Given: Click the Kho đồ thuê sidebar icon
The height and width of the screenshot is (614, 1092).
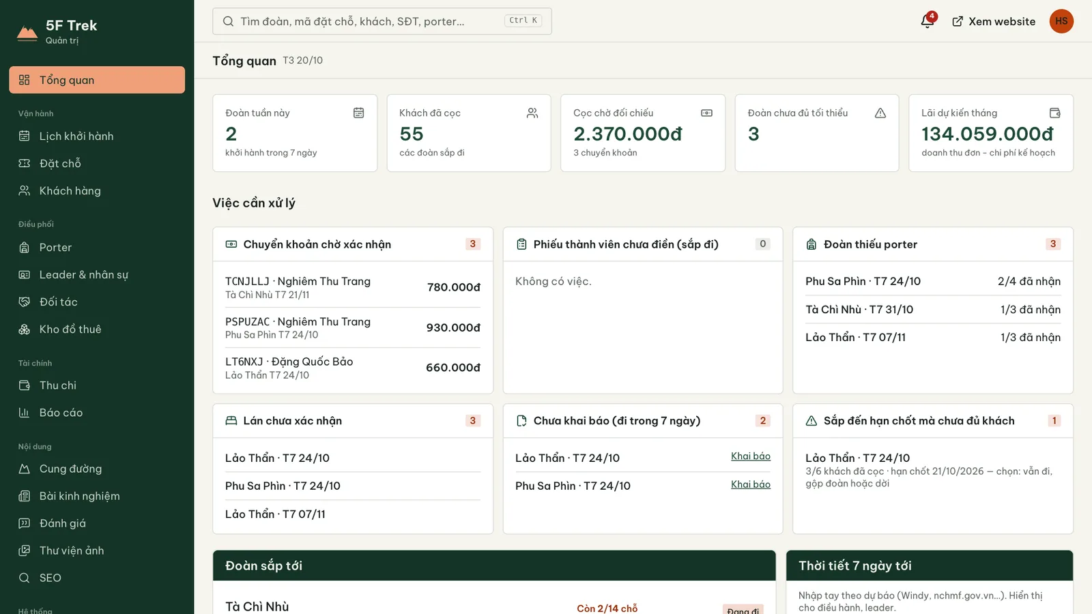Looking at the screenshot, I should [x=25, y=330].
